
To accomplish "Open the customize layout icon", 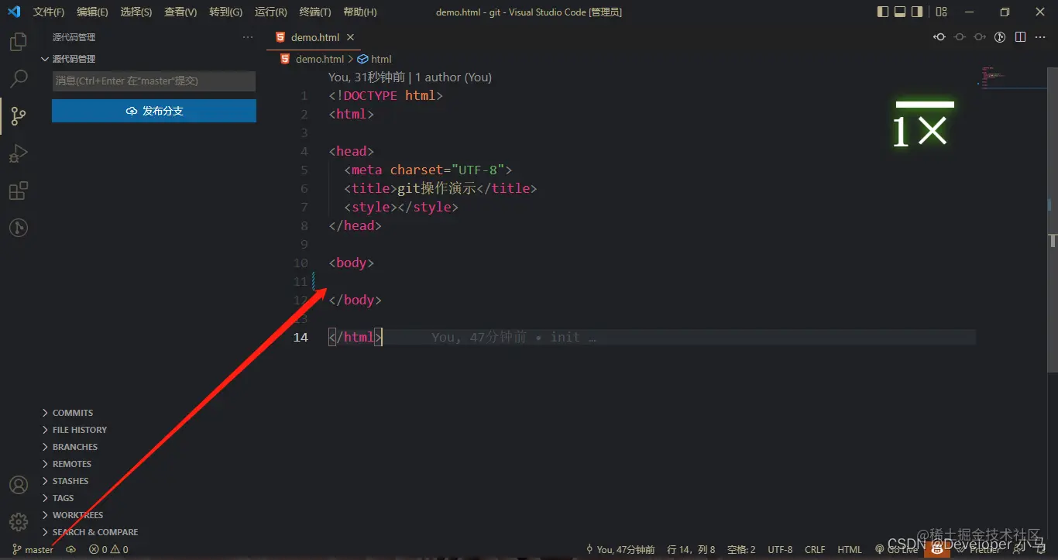I will click(x=941, y=12).
